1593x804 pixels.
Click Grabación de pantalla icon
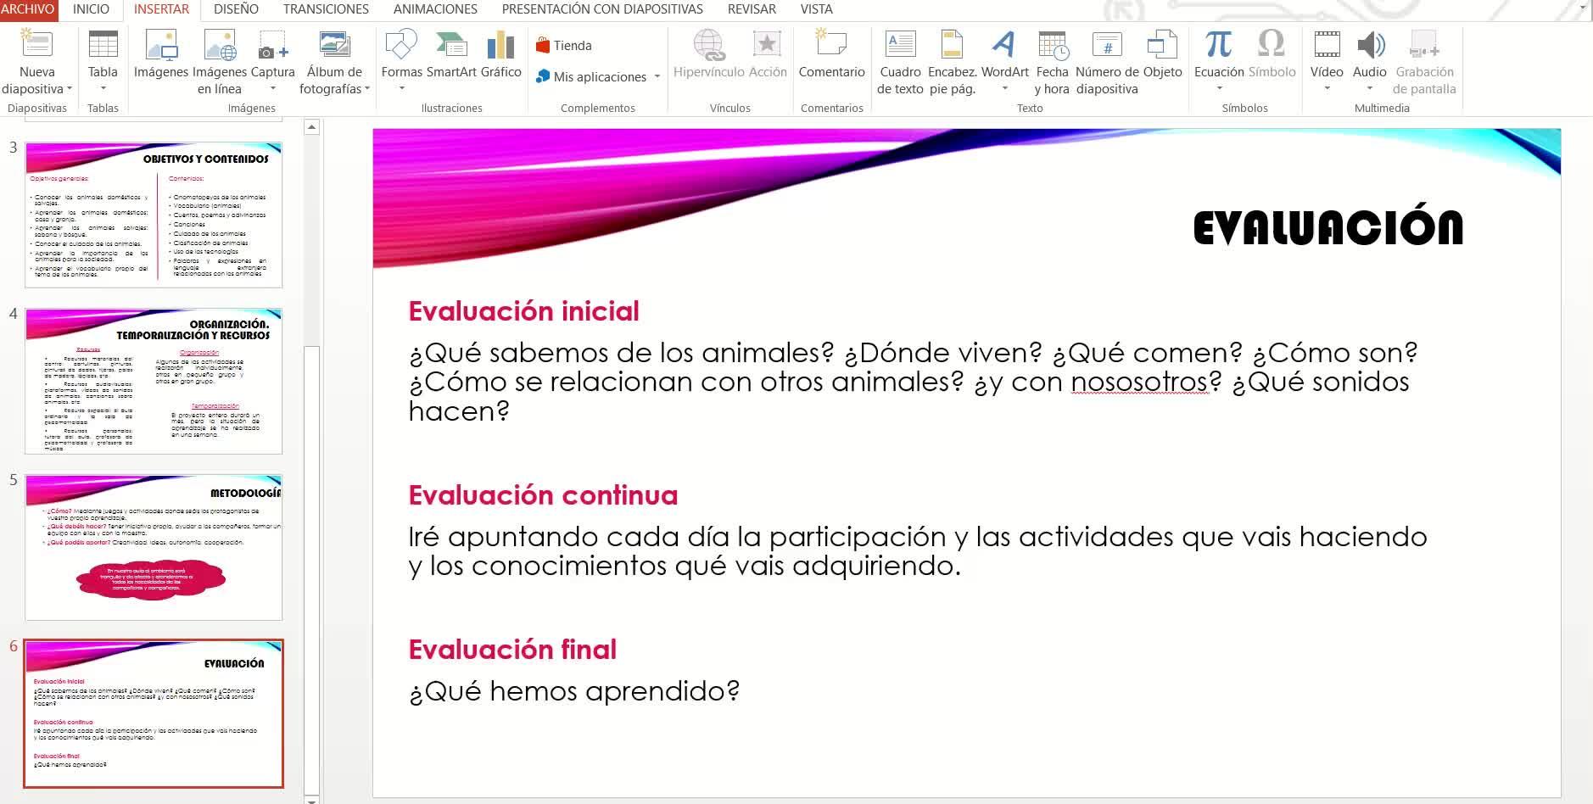click(x=1424, y=44)
